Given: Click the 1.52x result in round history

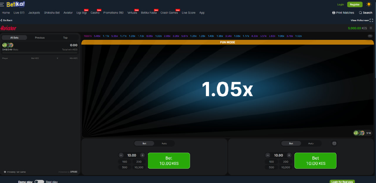Looking at the screenshot, I should [x=298, y=36].
